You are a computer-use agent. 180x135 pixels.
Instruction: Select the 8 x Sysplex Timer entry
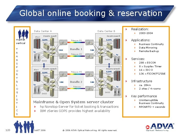(x=150, y=66)
